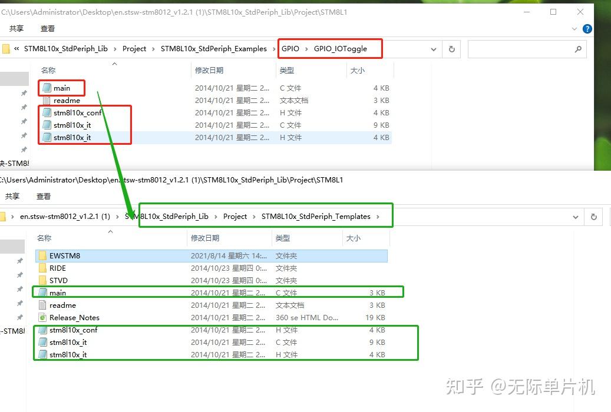
Task: Navigate to STM8L10x_StdPeriph_Lib via breadcrumb
Action: click(x=66, y=49)
